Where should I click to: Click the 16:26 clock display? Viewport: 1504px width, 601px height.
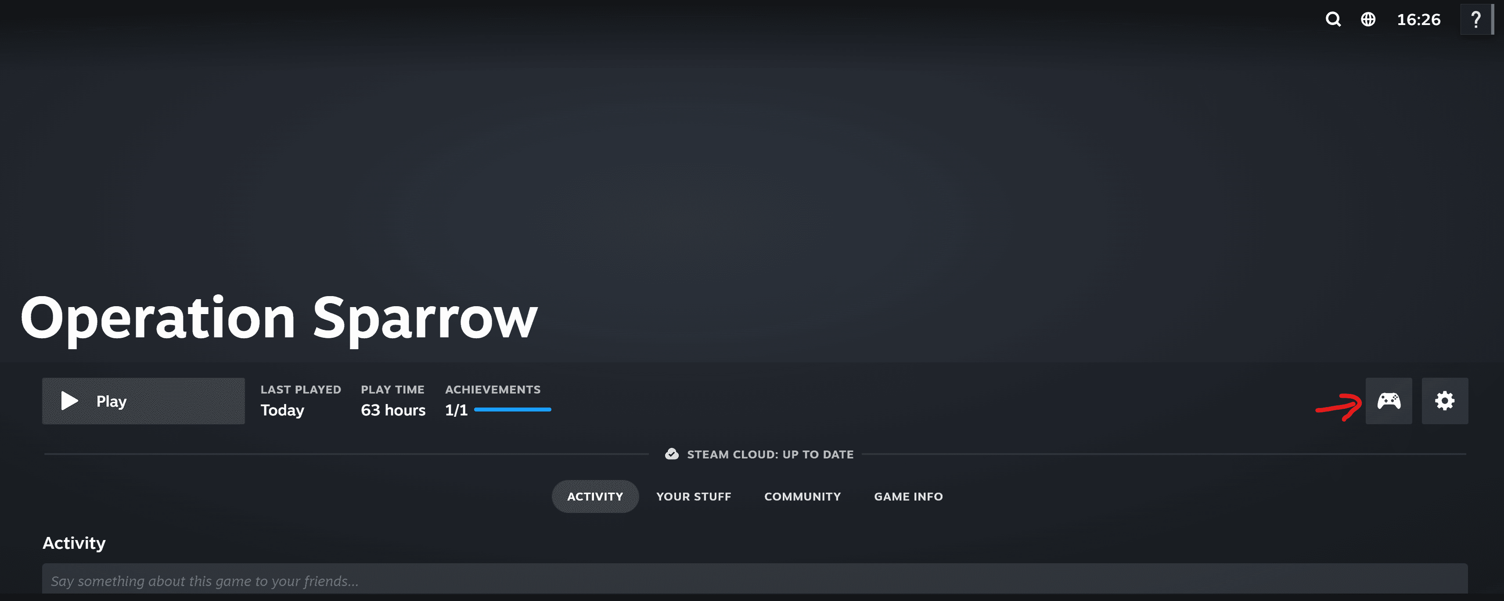click(x=1419, y=20)
